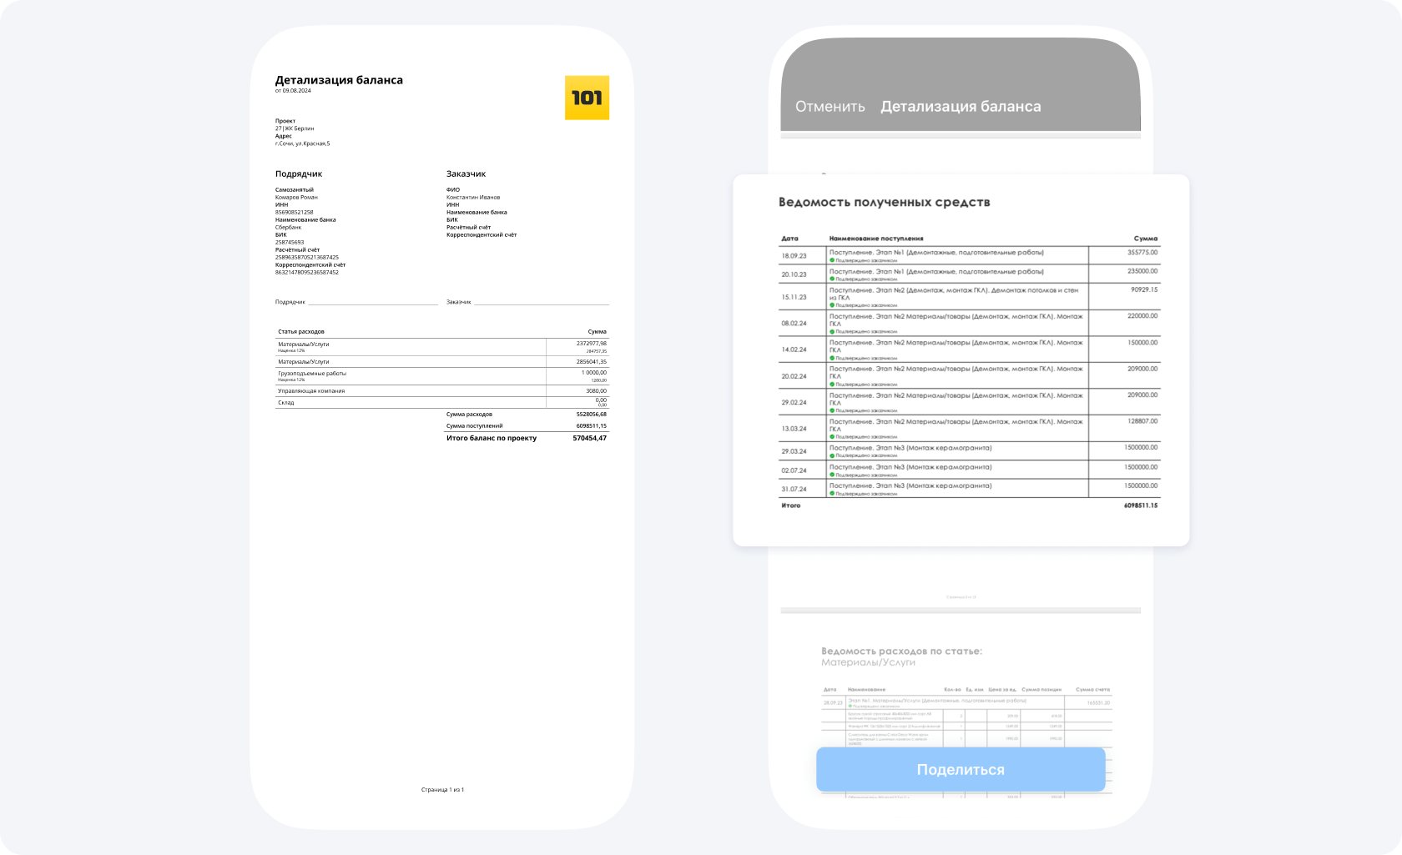
Task: Click the Итого баланс по проекту total
Action: click(492, 438)
